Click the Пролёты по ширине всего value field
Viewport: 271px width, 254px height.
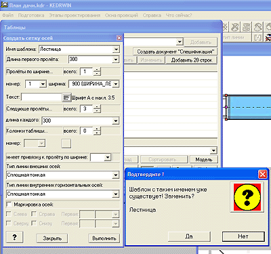tap(87, 72)
